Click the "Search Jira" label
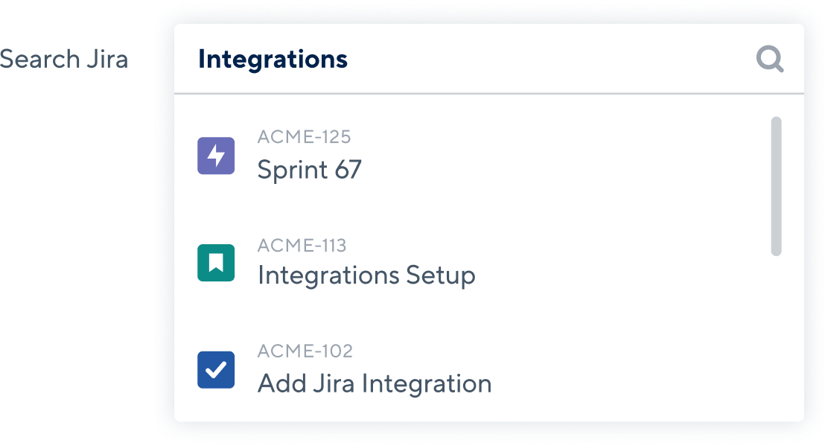The width and height of the screenshot is (828, 446). click(x=64, y=59)
